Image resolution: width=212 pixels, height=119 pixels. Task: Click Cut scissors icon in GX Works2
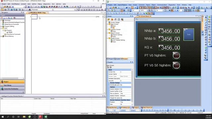(x=29, y=7)
